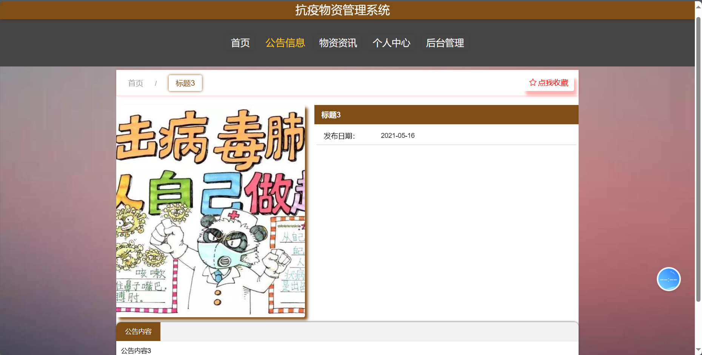Click the scrollbar up arrow
Viewport: 702px width, 355px height.
coord(699,6)
